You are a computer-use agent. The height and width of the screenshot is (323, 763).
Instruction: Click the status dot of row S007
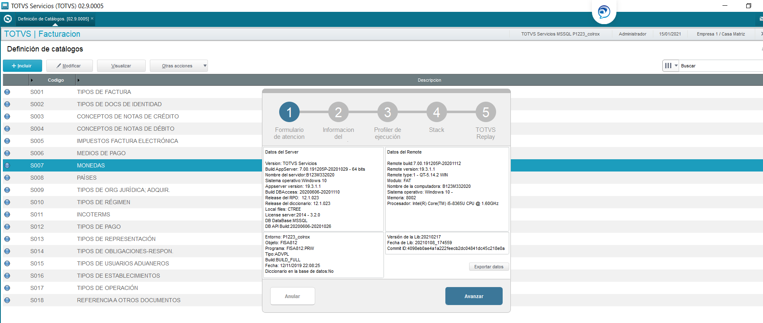(7, 165)
